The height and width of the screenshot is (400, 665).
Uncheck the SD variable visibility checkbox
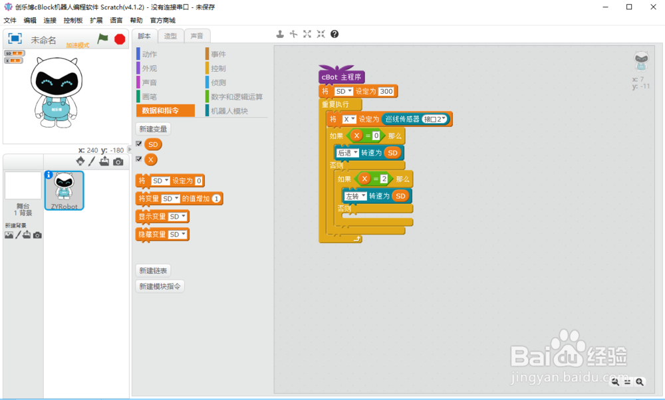tap(137, 144)
